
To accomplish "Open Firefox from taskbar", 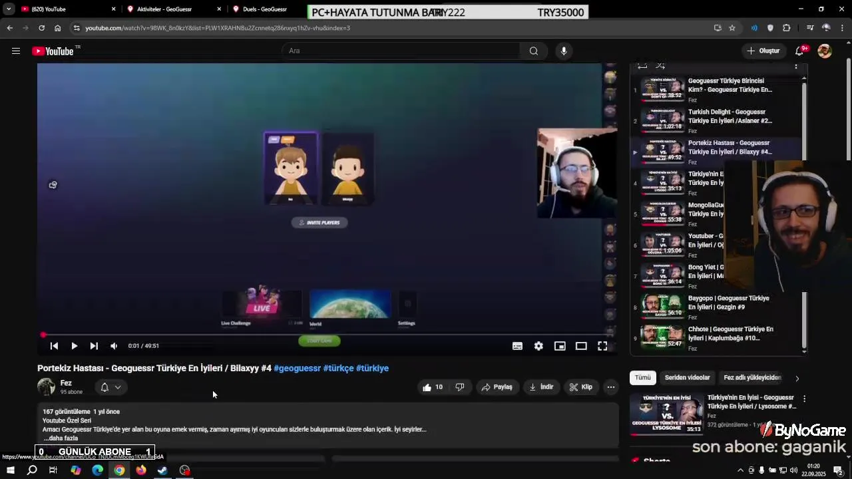I will 141,470.
